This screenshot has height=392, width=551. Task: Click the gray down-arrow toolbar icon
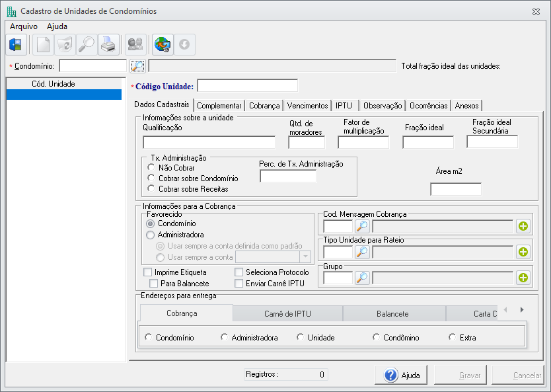click(184, 45)
